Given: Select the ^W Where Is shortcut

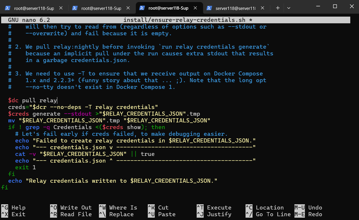Looking at the screenshot, I should (x=118, y=207).
